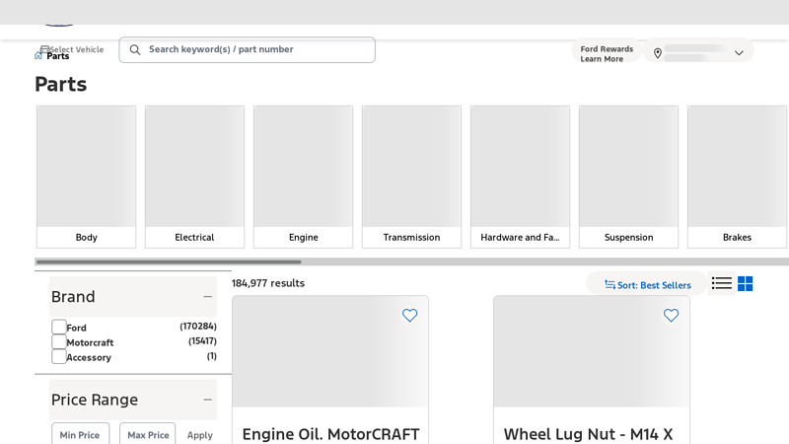Focus the Max Price input field

coord(147,433)
